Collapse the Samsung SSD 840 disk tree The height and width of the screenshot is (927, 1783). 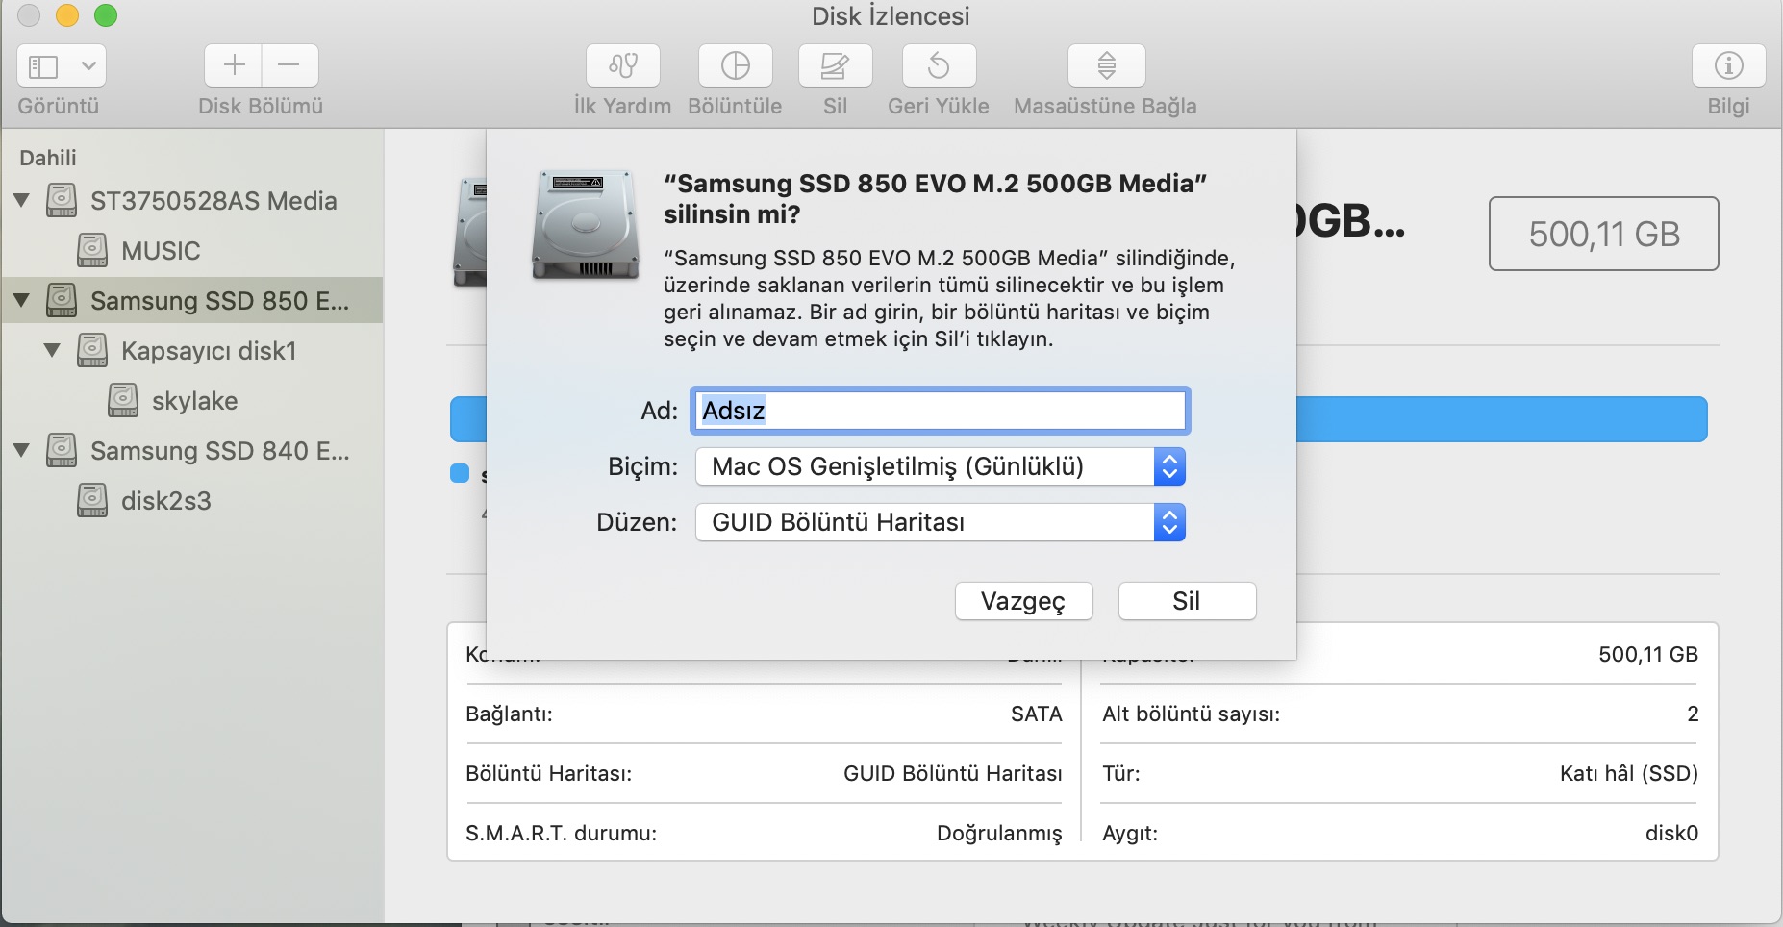pyautogui.click(x=22, y=451)
